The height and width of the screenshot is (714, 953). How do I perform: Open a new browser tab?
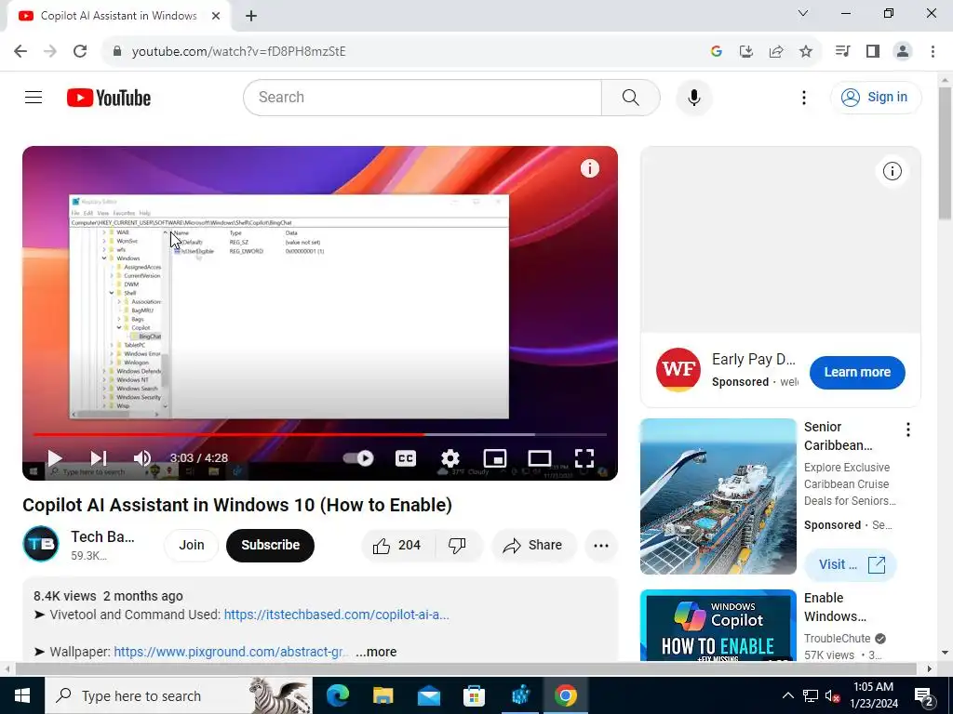[251, 16]
